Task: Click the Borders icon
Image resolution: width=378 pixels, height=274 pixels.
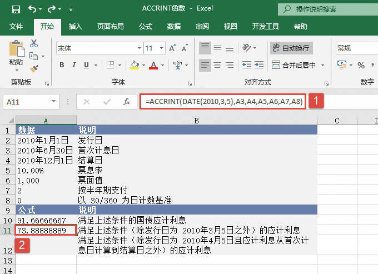Action: [x=111, y=65]
